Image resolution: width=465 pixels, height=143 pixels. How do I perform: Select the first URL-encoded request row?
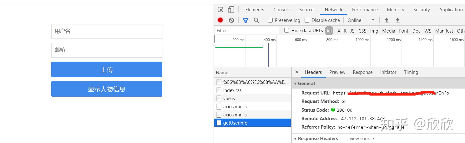point(252,82)
